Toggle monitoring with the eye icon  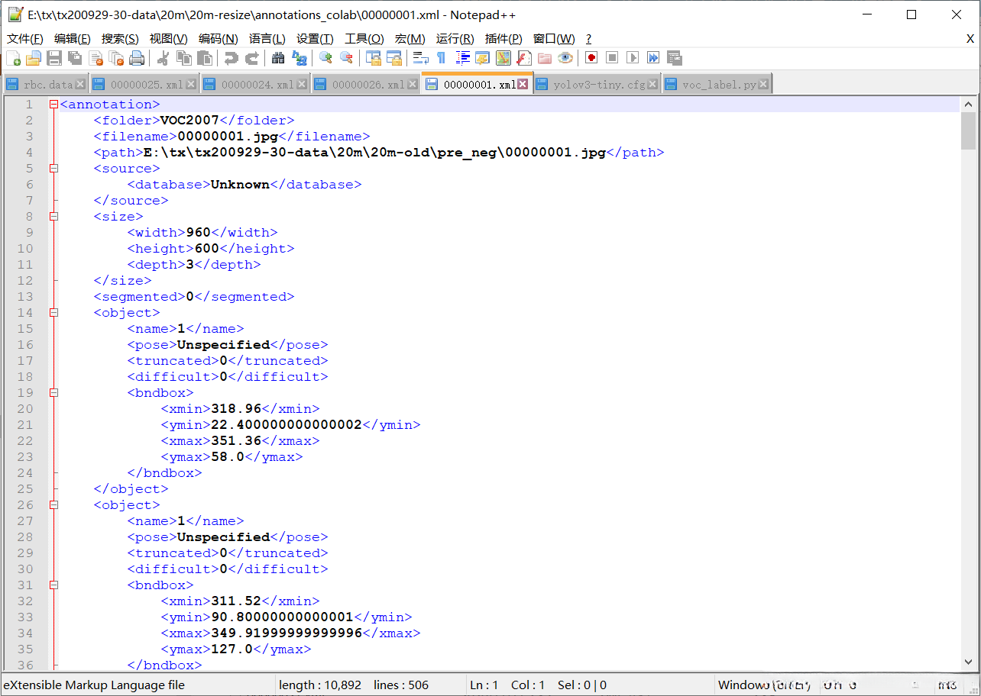pos(565,58)
